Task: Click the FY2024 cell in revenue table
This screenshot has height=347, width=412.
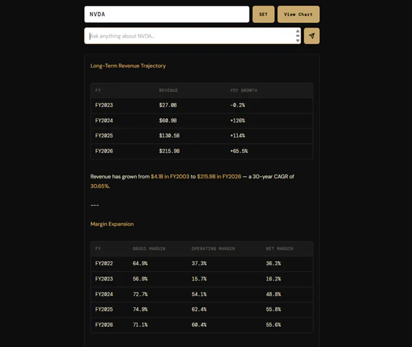Action: pos(104,120)
